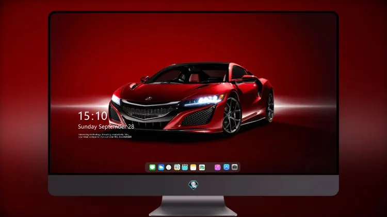The image size is (387, 217).
Task: Open the Preview-style document app icon
Action: point(177,167)
